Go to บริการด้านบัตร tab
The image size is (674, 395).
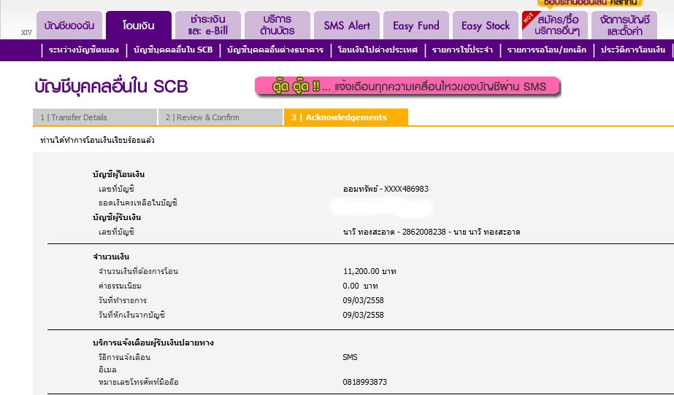click(x=277, y=26)
